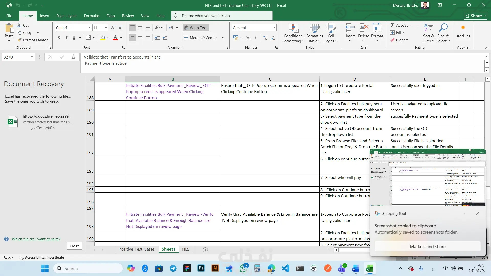Viewport: 491px width, 276px height.
Task: Toggle Italic formatting
Action: 66,38
